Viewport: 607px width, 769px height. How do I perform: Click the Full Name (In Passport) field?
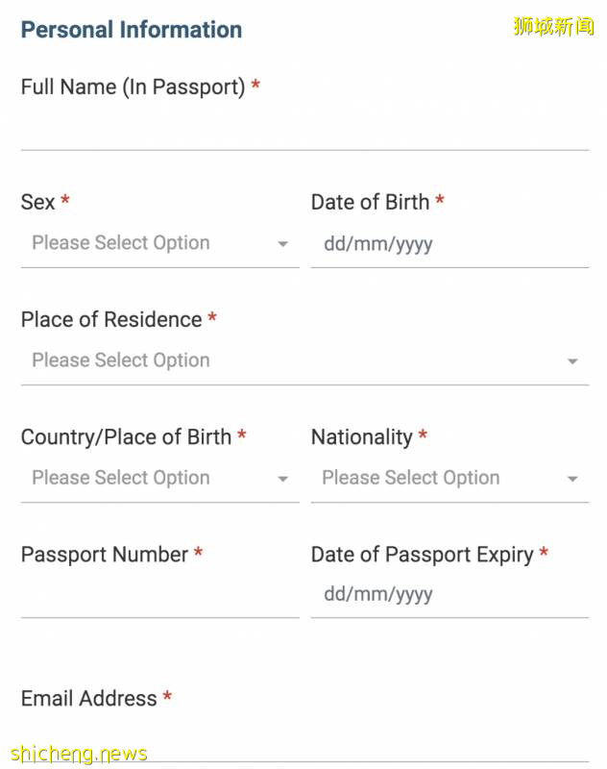[304, 129]
